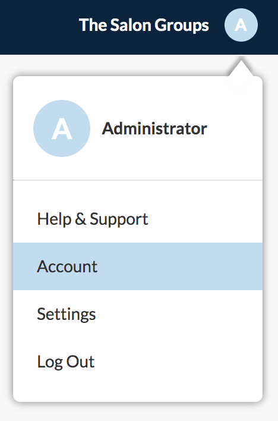
Task: Log Out of the application
Action: (x=138, y=361)
